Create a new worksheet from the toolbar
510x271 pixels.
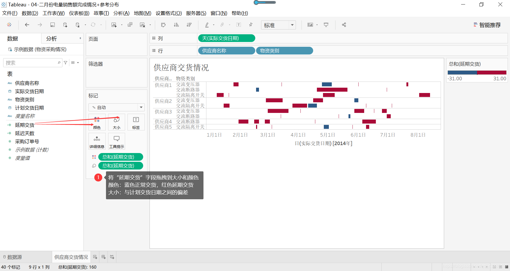click(x=114, y=25)
